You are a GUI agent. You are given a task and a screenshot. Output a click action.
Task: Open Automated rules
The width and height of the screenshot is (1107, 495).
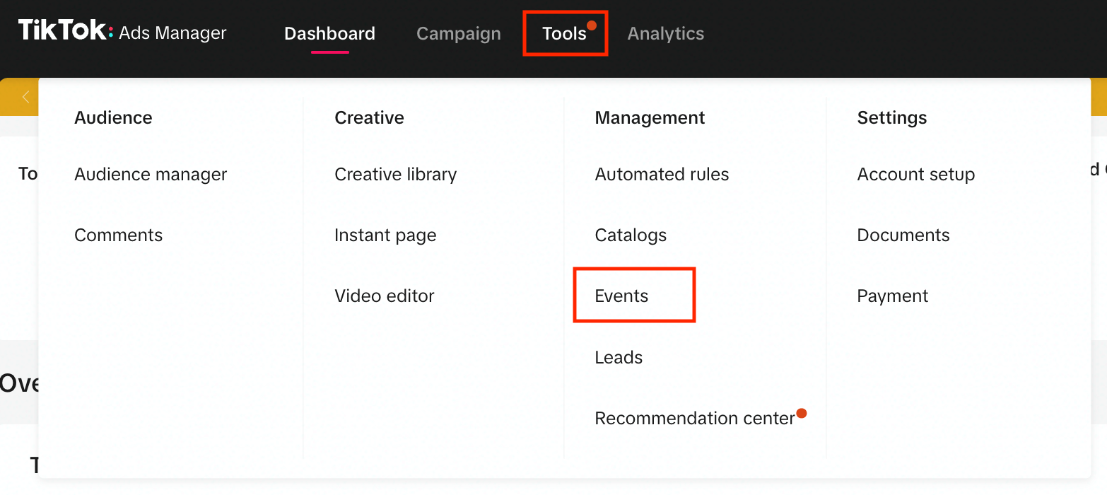coord(662,174)
